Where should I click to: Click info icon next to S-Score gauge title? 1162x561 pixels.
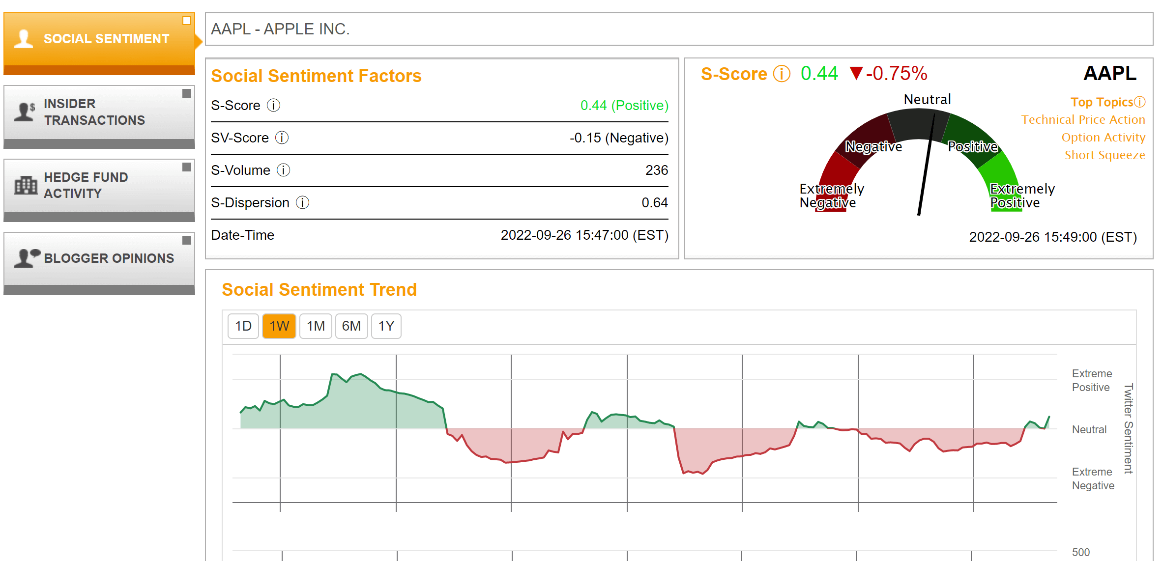(x=782, y=74)
